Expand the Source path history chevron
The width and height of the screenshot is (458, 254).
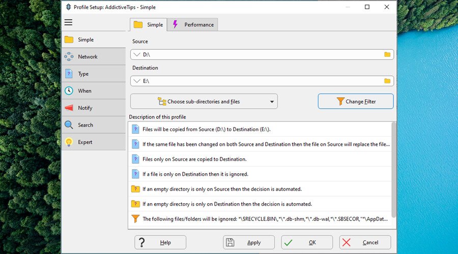(137, 54)
